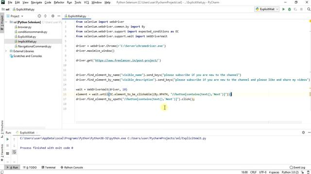Open the Navigate menu
Screen dimensions: 311x174
click(x=36, y=2)
